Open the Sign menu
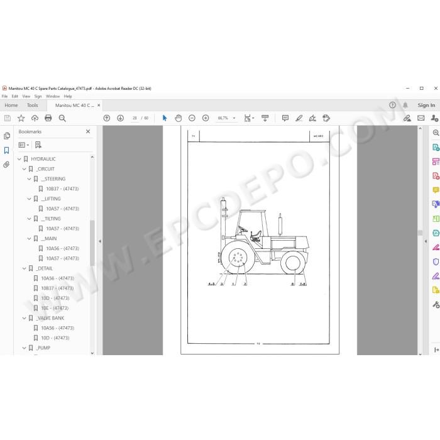440x440 pixels. click(38, 96)
